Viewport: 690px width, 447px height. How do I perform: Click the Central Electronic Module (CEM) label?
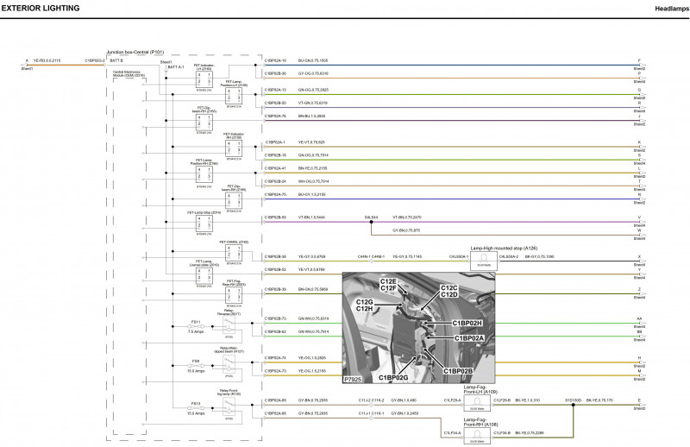[129, 76]
